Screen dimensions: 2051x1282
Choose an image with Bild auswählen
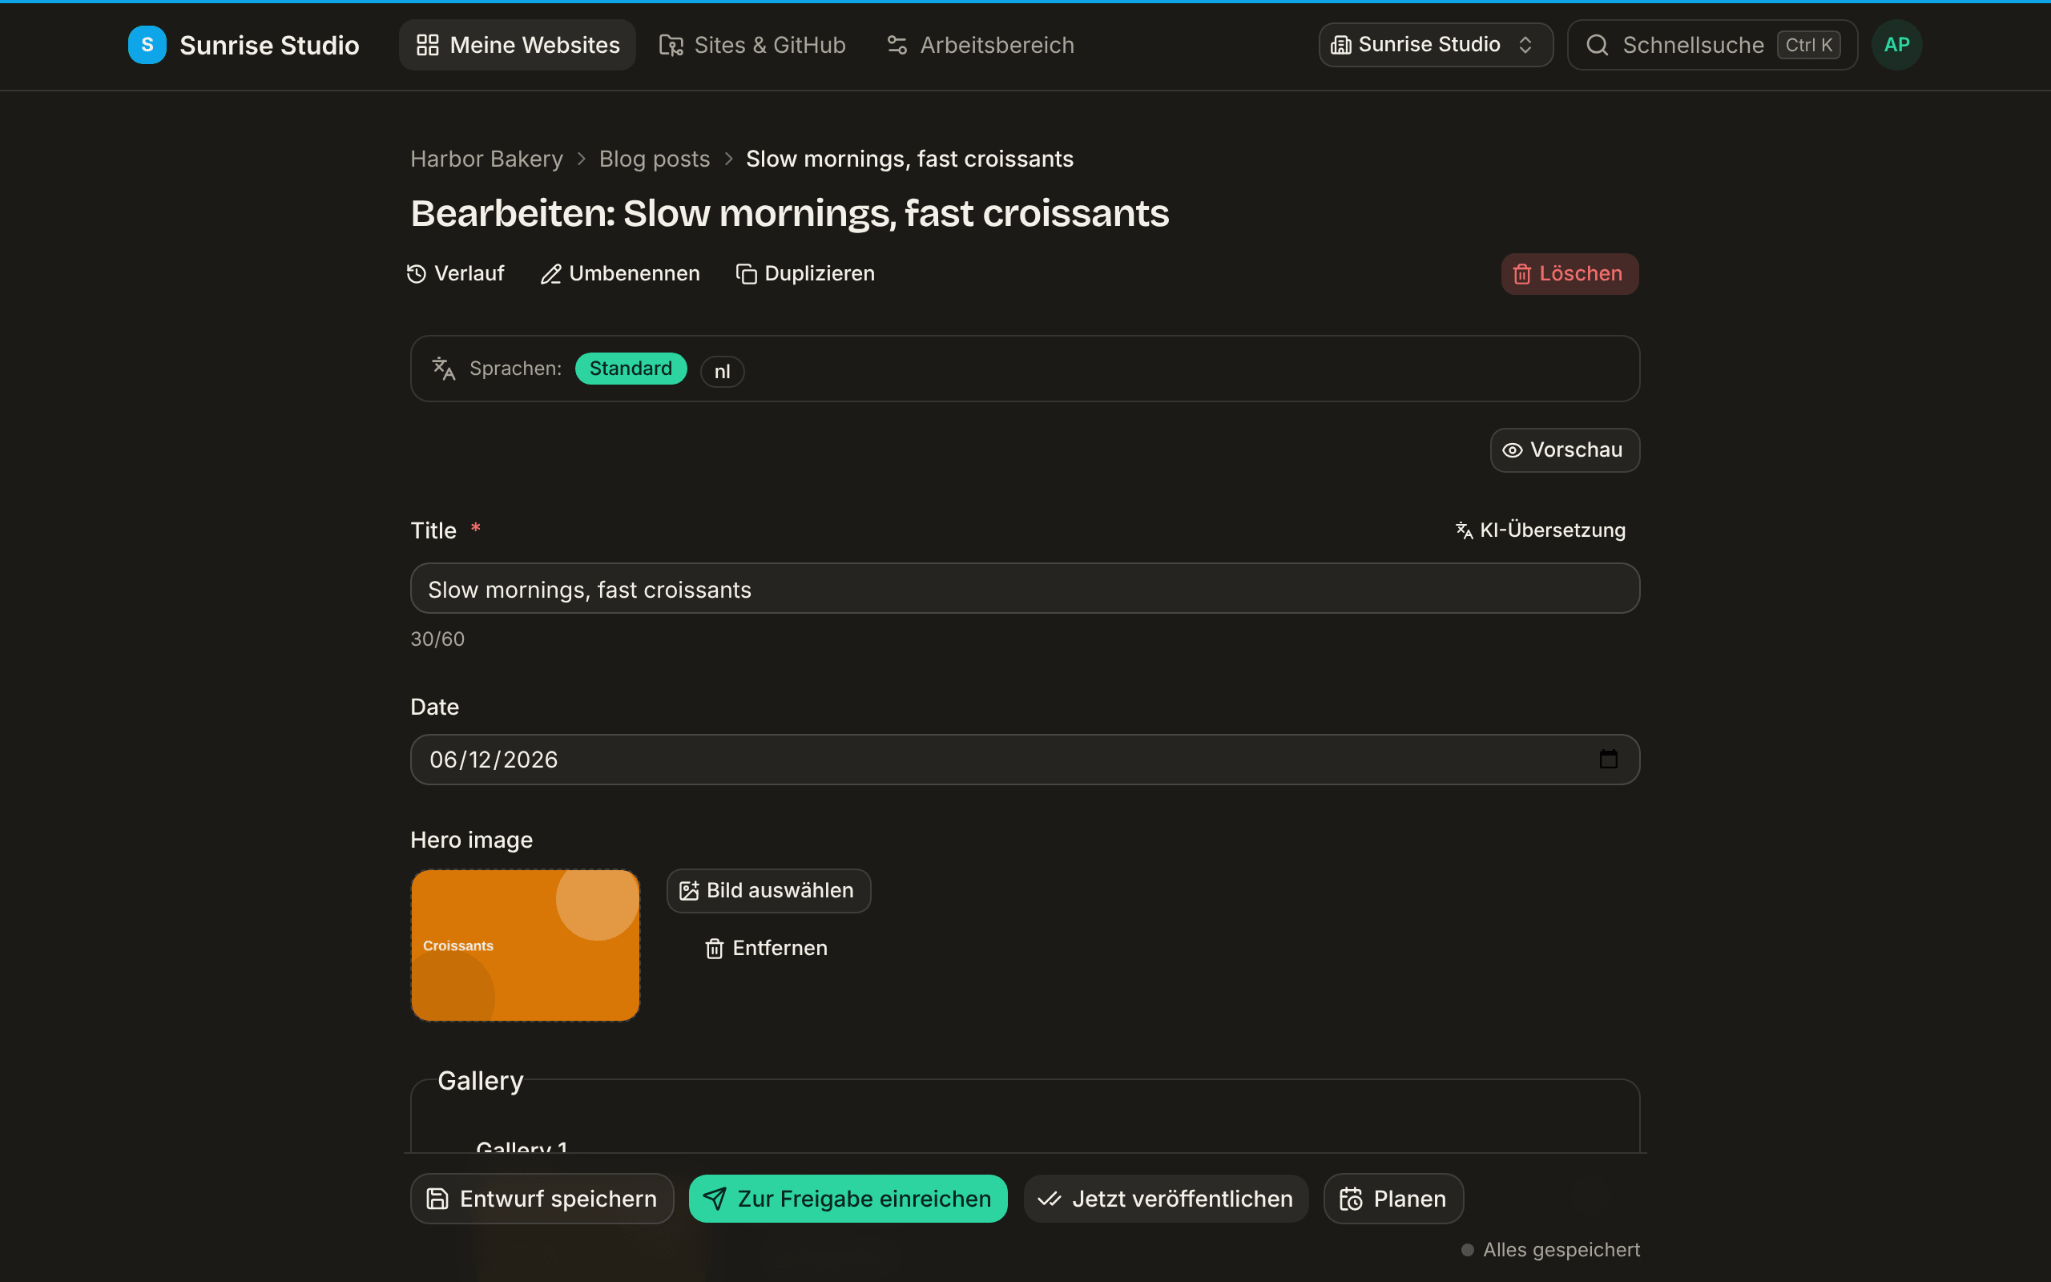coord(768,890)
